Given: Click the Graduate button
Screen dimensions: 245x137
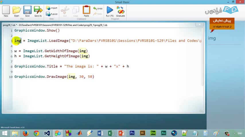Looking at the screenshot, I should [120, 11].
